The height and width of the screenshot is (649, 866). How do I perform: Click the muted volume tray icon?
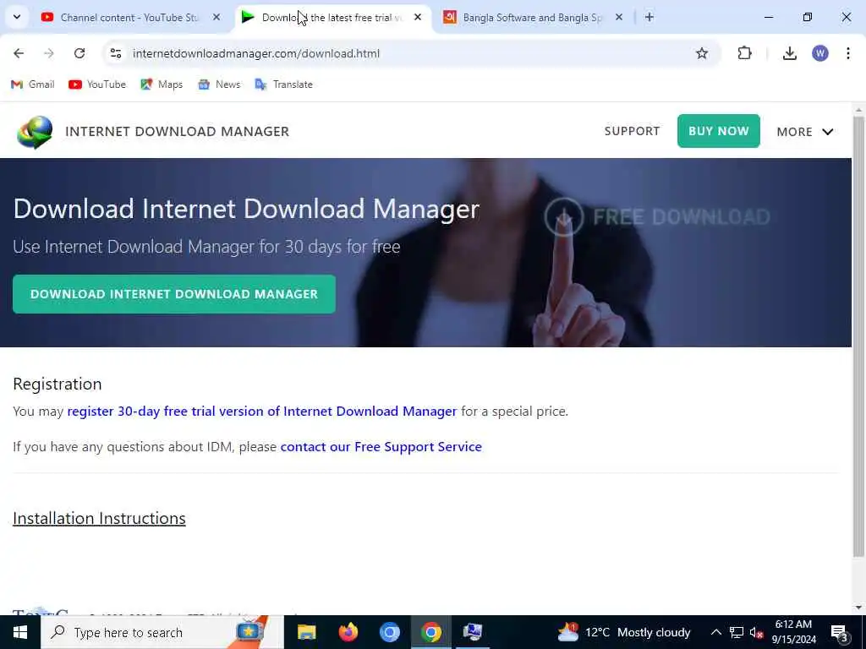(756, 633)
